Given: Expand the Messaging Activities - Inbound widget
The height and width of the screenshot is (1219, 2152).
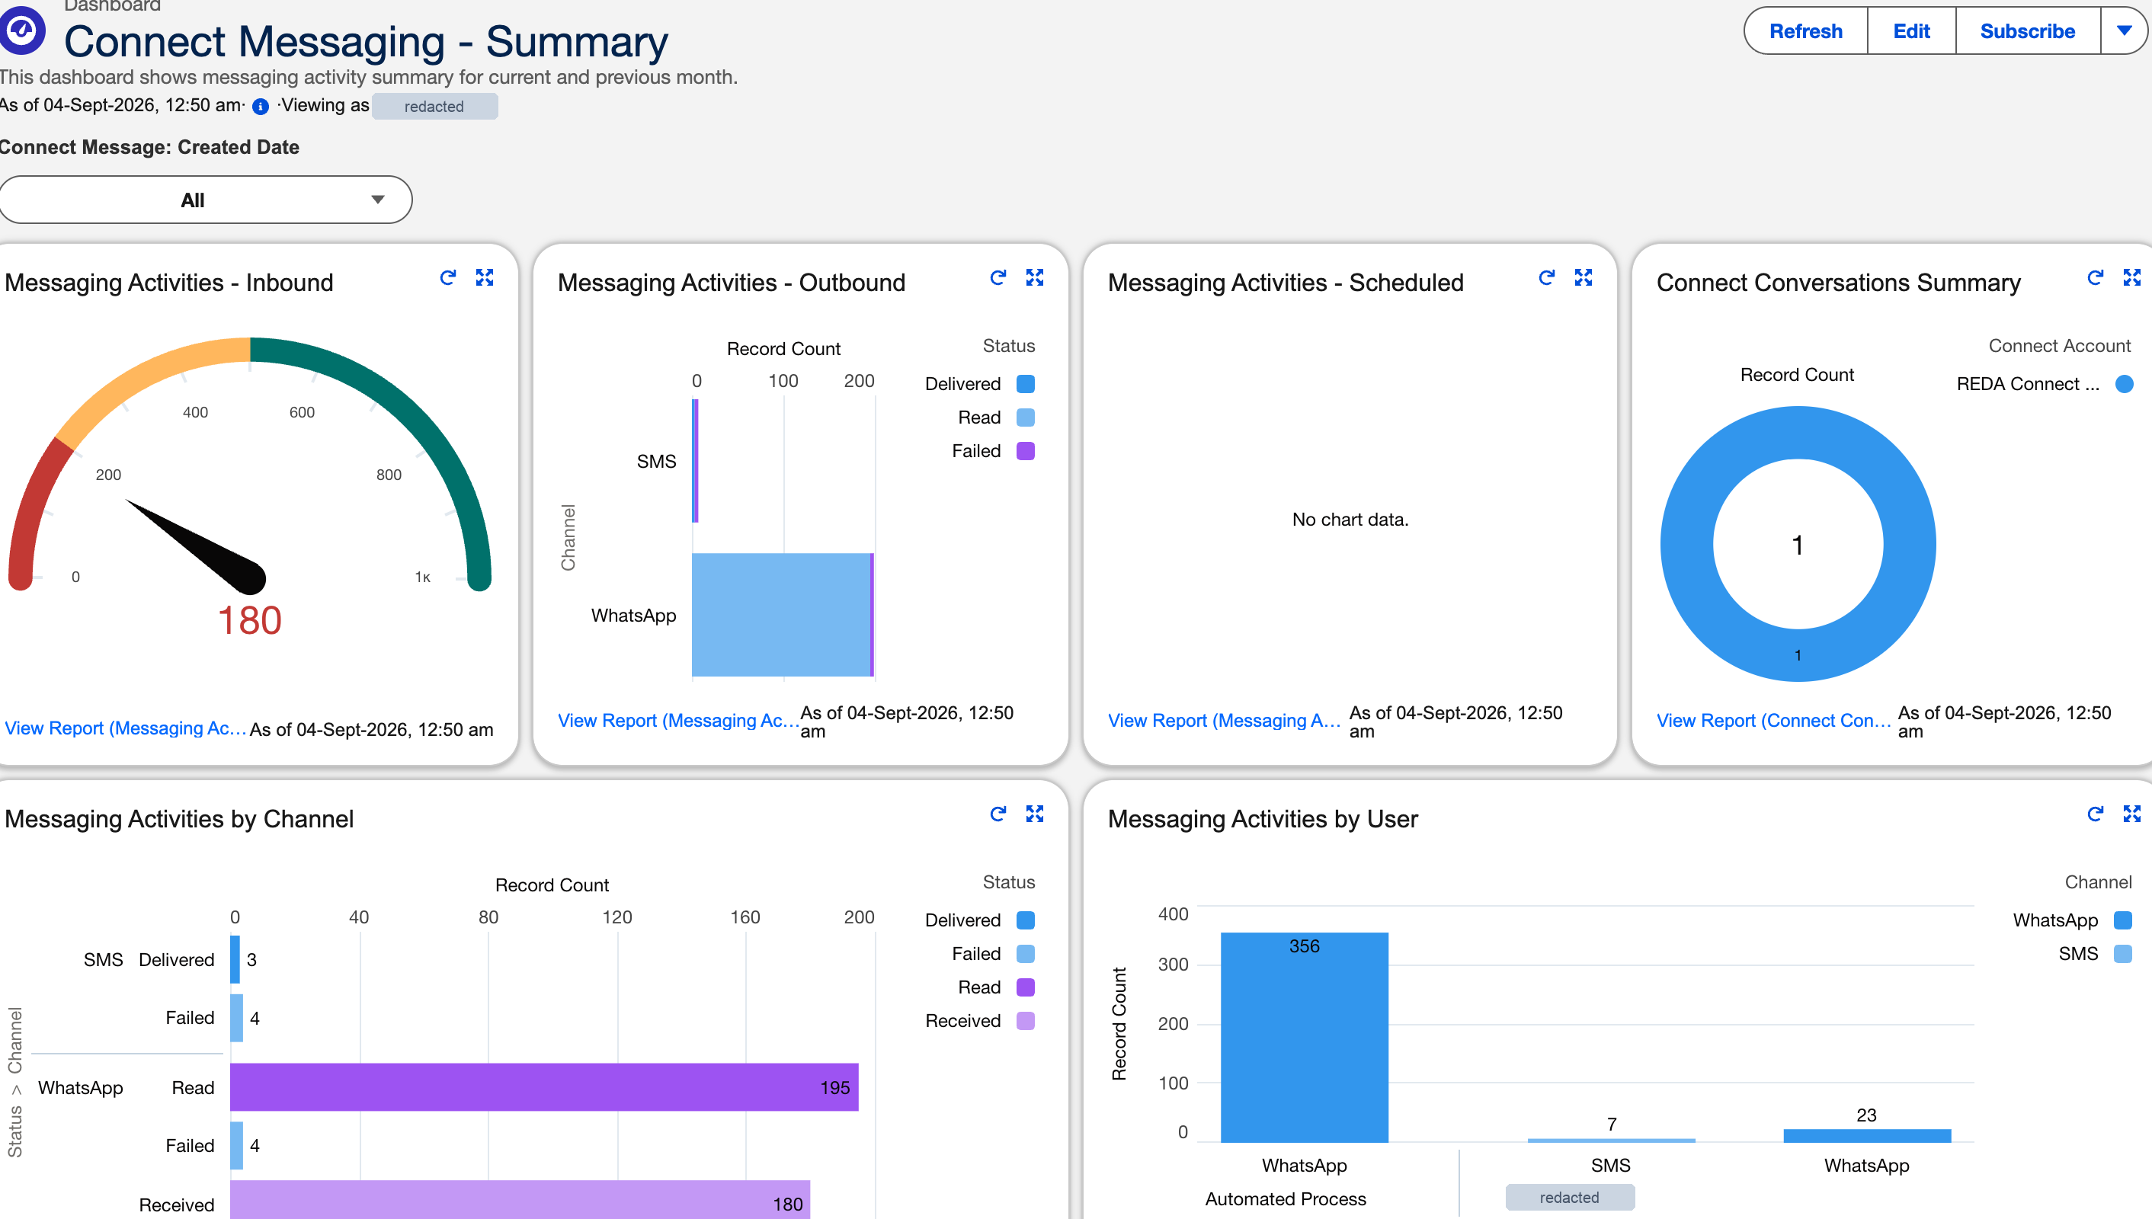Looking at the screenshot, I should [485, 277].
